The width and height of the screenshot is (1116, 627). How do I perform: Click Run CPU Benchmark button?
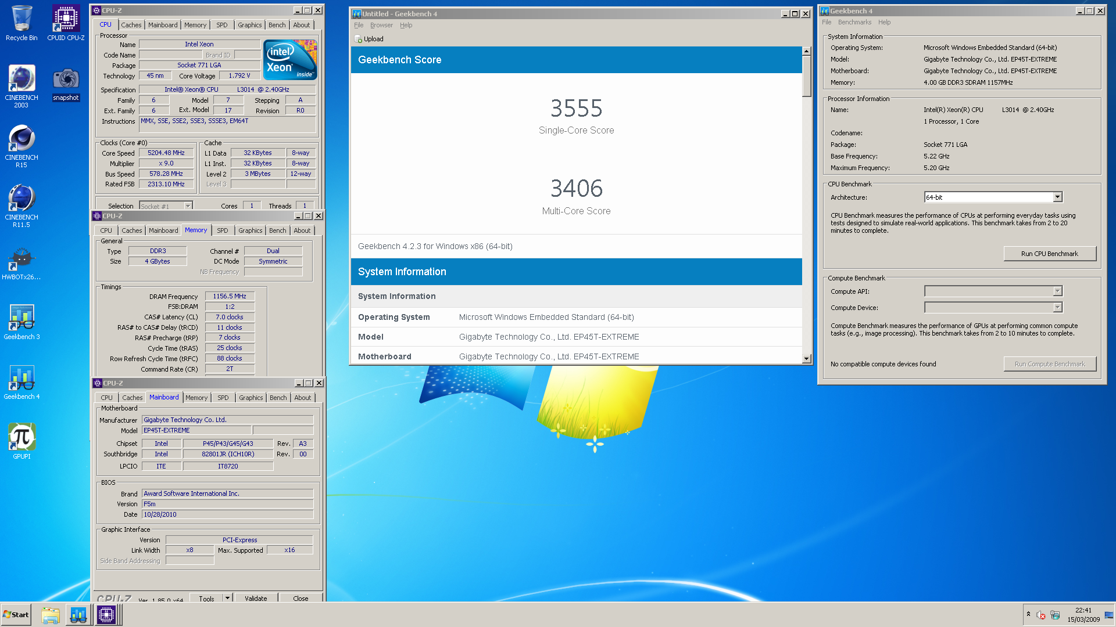[1050, 254]
